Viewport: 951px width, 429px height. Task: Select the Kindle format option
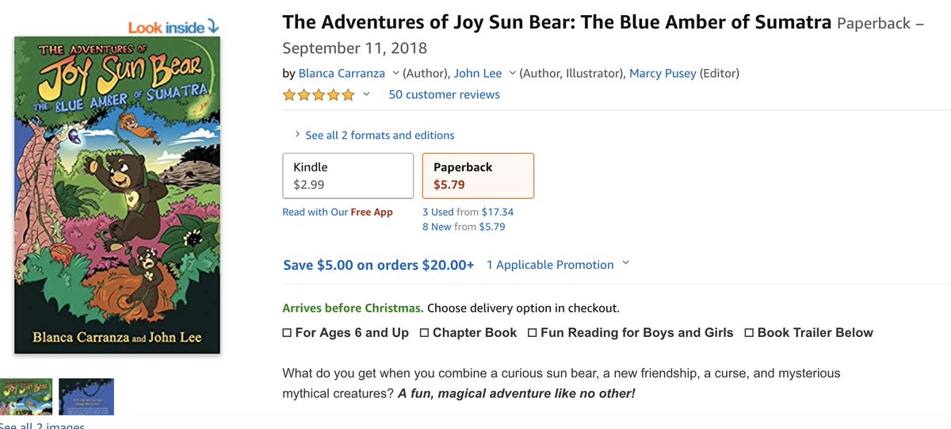[x=348, y=175]
